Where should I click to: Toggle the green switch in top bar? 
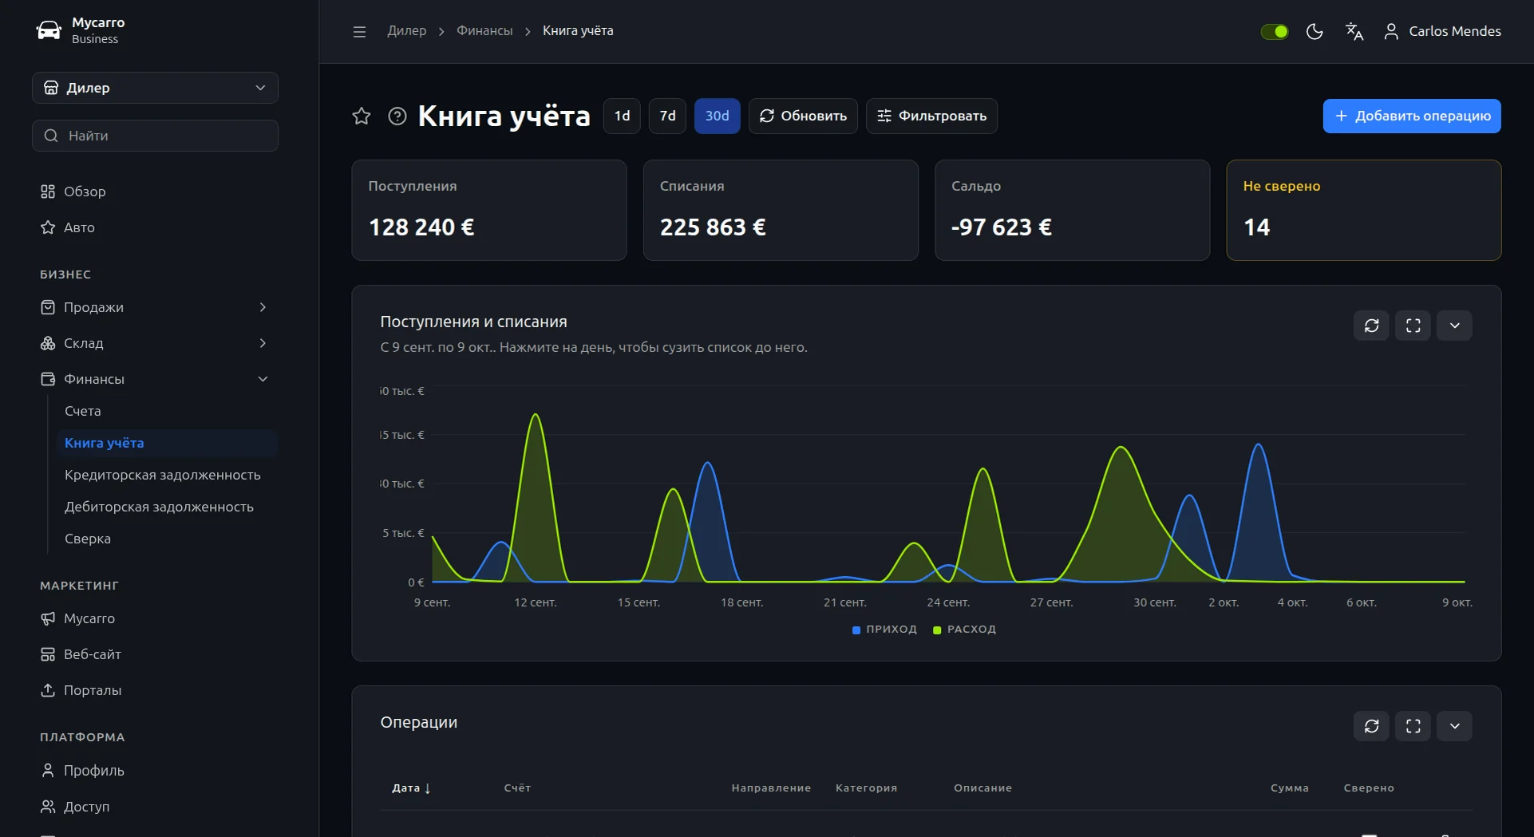click(x=1275, y=31)
